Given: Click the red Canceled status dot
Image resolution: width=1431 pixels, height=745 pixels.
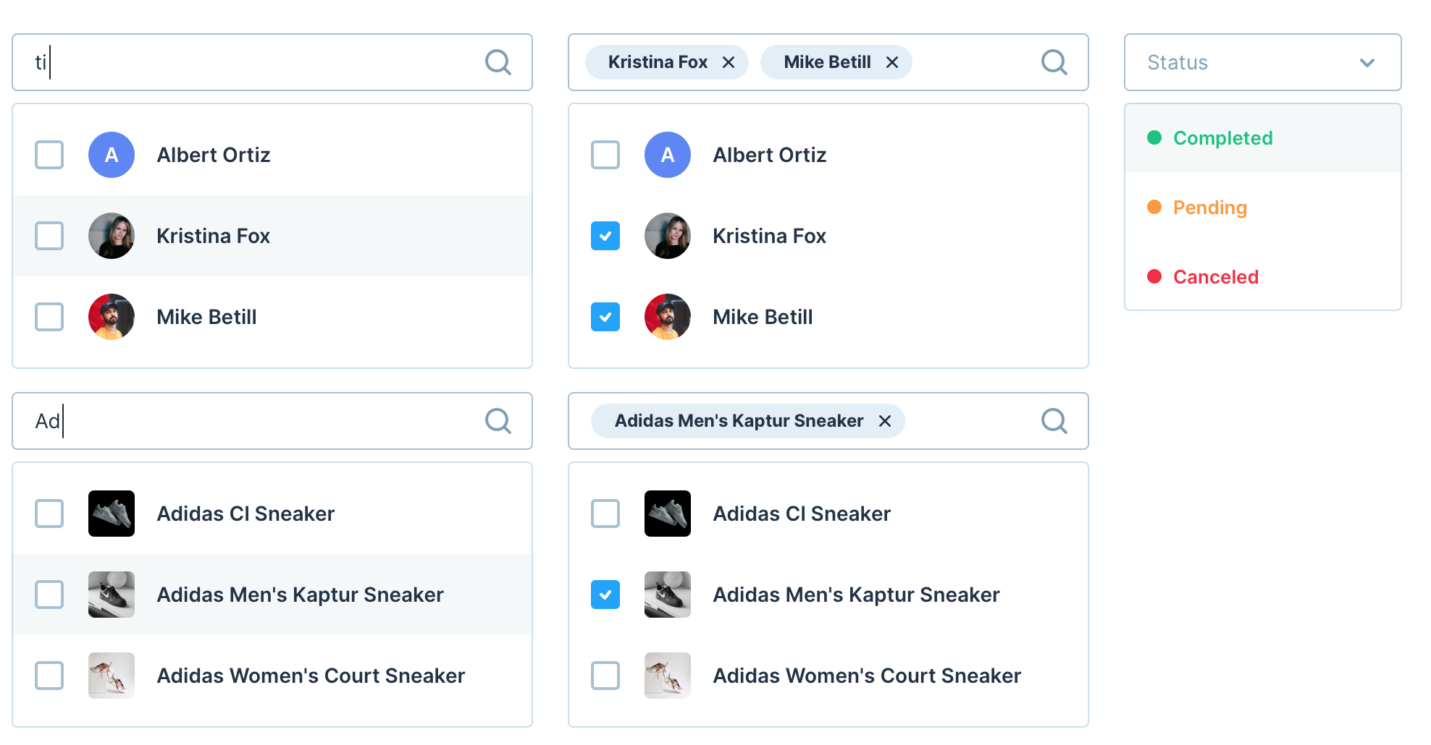Looking at the screenshot, I should pyautogui.click(x=1154, y=276).
